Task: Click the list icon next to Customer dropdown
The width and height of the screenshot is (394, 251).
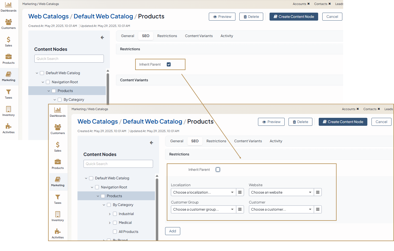Action: 318,210
